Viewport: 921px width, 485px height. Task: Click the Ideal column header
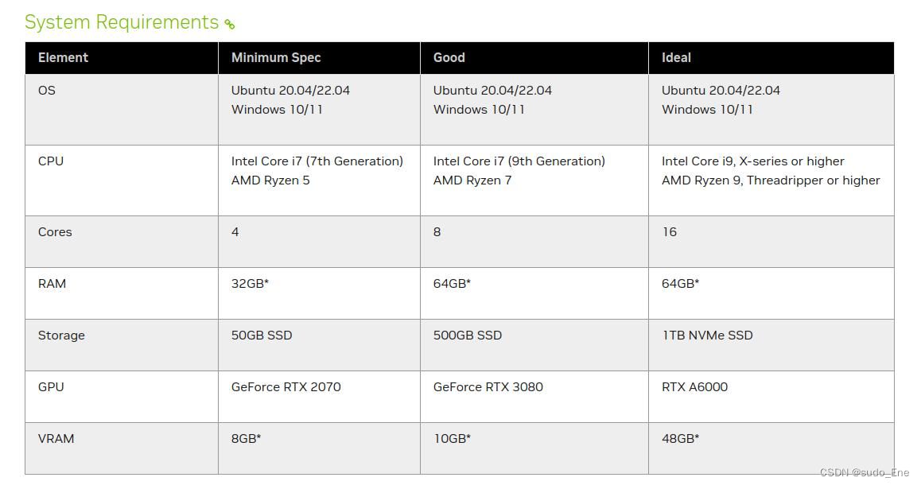click(676, 57)
